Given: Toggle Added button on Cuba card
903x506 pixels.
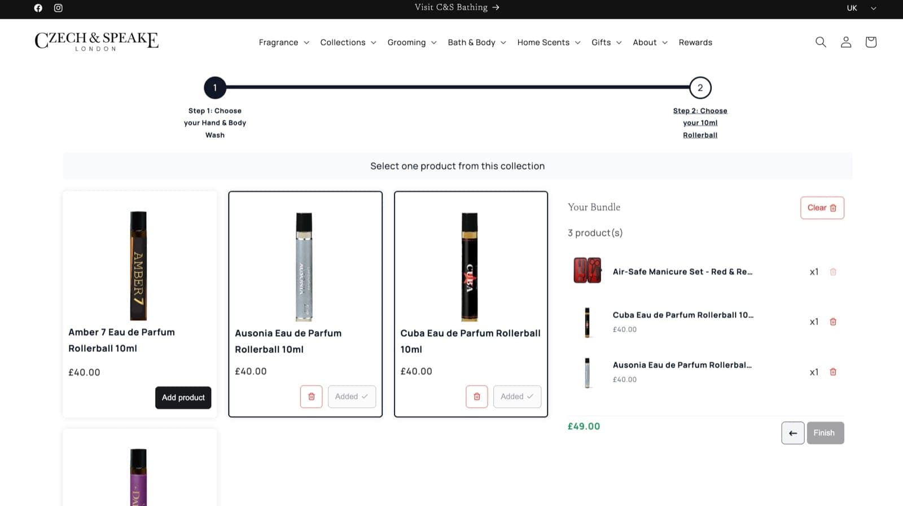Looking at the screenshot, I should pyautogui.click(x=517, y=397).
